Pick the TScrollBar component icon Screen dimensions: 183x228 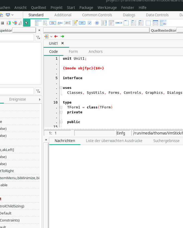tap(119, 23)
